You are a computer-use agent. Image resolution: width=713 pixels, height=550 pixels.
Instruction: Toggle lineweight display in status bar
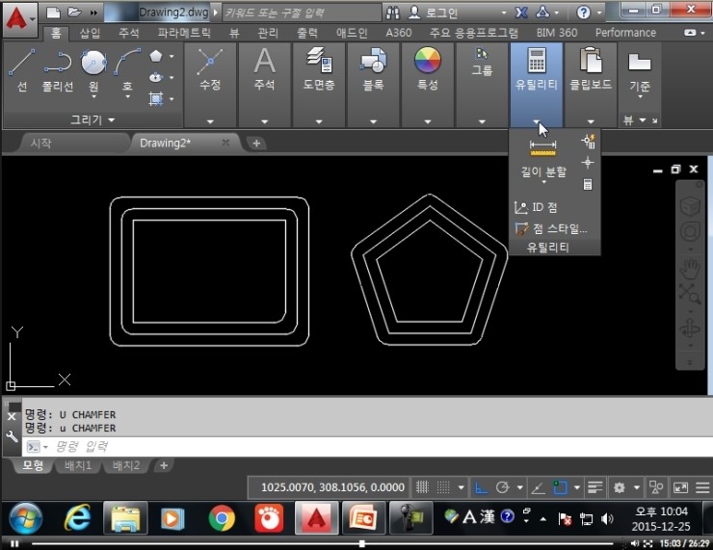[594, 487]
